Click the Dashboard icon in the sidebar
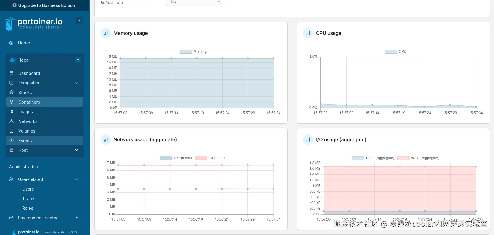The width and height of the screenshot is (494, 235). tap(11, 73)
